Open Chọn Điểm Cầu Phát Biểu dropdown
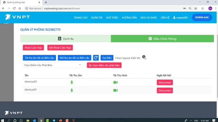Viewport: 218px width, 122px height. pos(53,65)
